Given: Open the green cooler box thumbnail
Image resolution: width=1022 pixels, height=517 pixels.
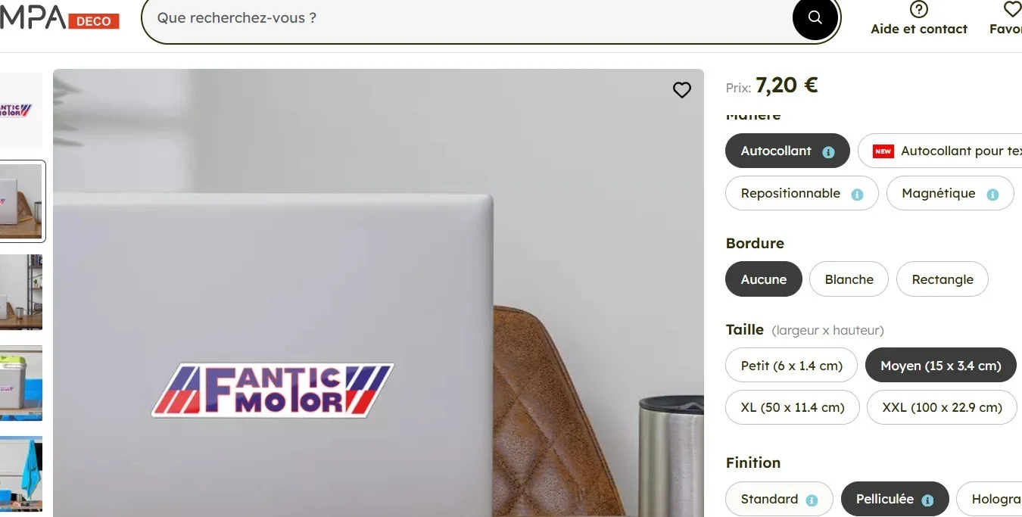Looking at the screenshot, I should 20,383.
